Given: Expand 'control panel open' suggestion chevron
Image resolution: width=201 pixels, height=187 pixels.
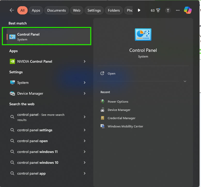Looking at the screenshot, I should tap(84, 141).
